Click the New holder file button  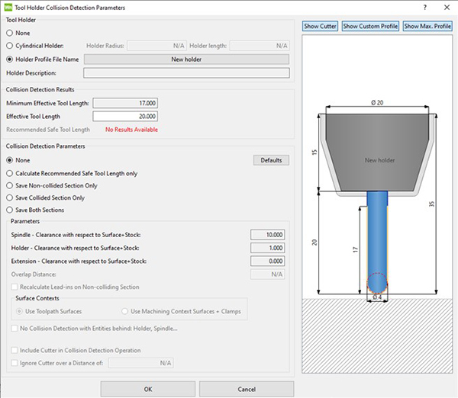click(186, 59)
